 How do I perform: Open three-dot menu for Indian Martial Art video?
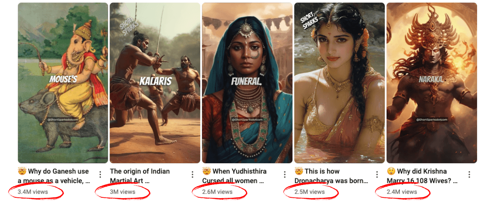(x=193, y=174)
